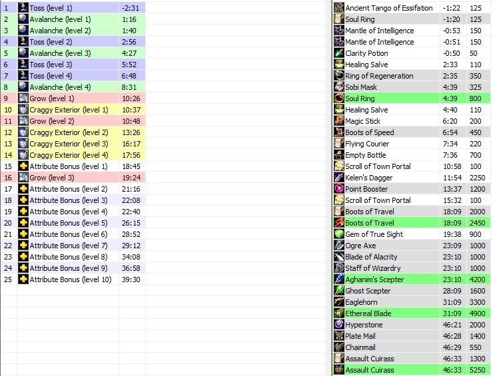This screenshot has width=493, height=376.
Task: Click the 5250 cost of Assault Cuirass
Action: 477,370
